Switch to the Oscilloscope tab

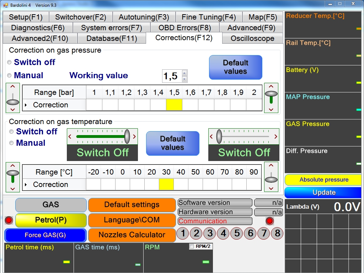252,38
